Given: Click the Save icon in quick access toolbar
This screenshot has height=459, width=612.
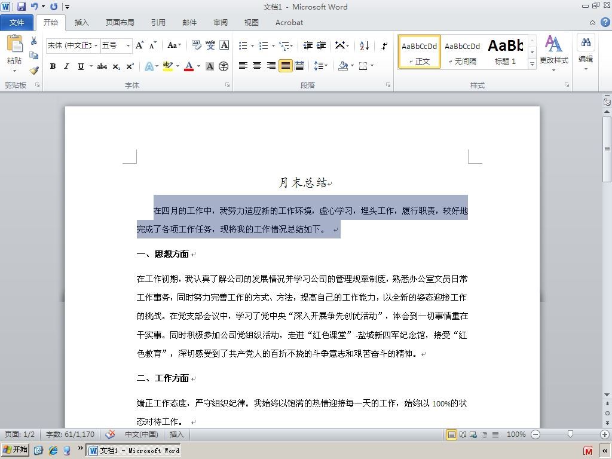Looking at the screenshot, I should [21, 6].
